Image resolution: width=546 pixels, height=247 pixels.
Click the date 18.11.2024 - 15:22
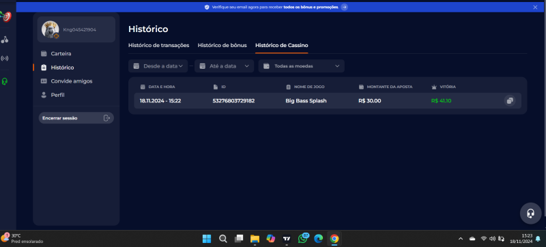click(x=160, y=101)
